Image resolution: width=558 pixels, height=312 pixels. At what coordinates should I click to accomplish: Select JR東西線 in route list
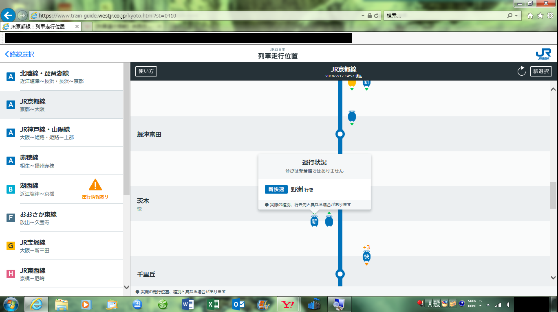coord(62,274)
